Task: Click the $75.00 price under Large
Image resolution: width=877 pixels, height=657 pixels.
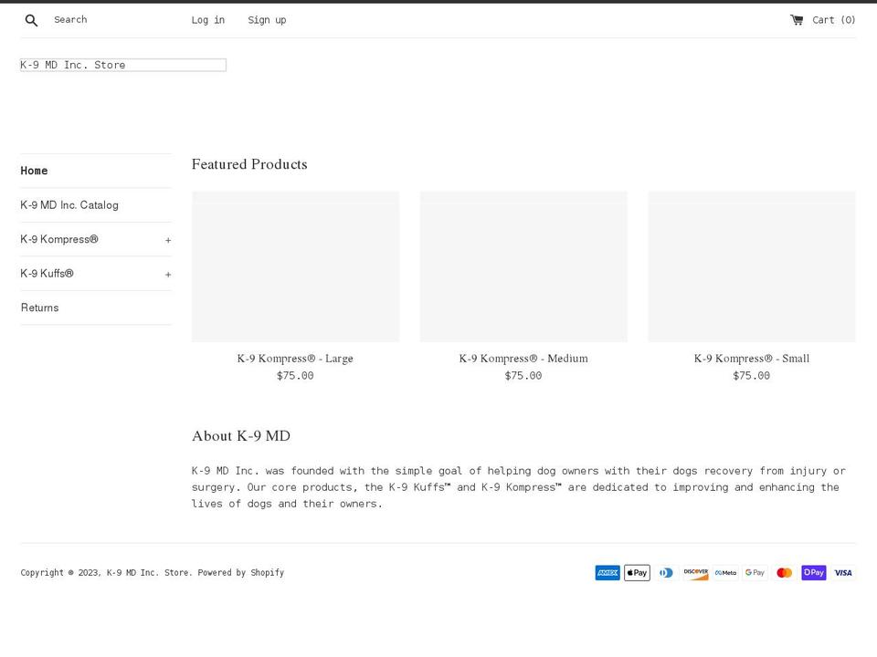Action: pyautogui.click(x=295, y=376)
